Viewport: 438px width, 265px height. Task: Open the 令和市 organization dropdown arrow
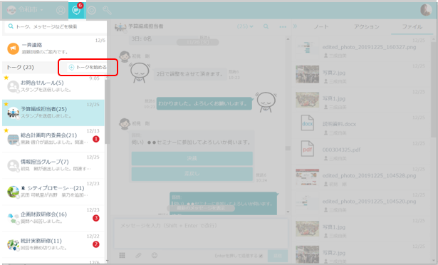(x=41, y=10)
